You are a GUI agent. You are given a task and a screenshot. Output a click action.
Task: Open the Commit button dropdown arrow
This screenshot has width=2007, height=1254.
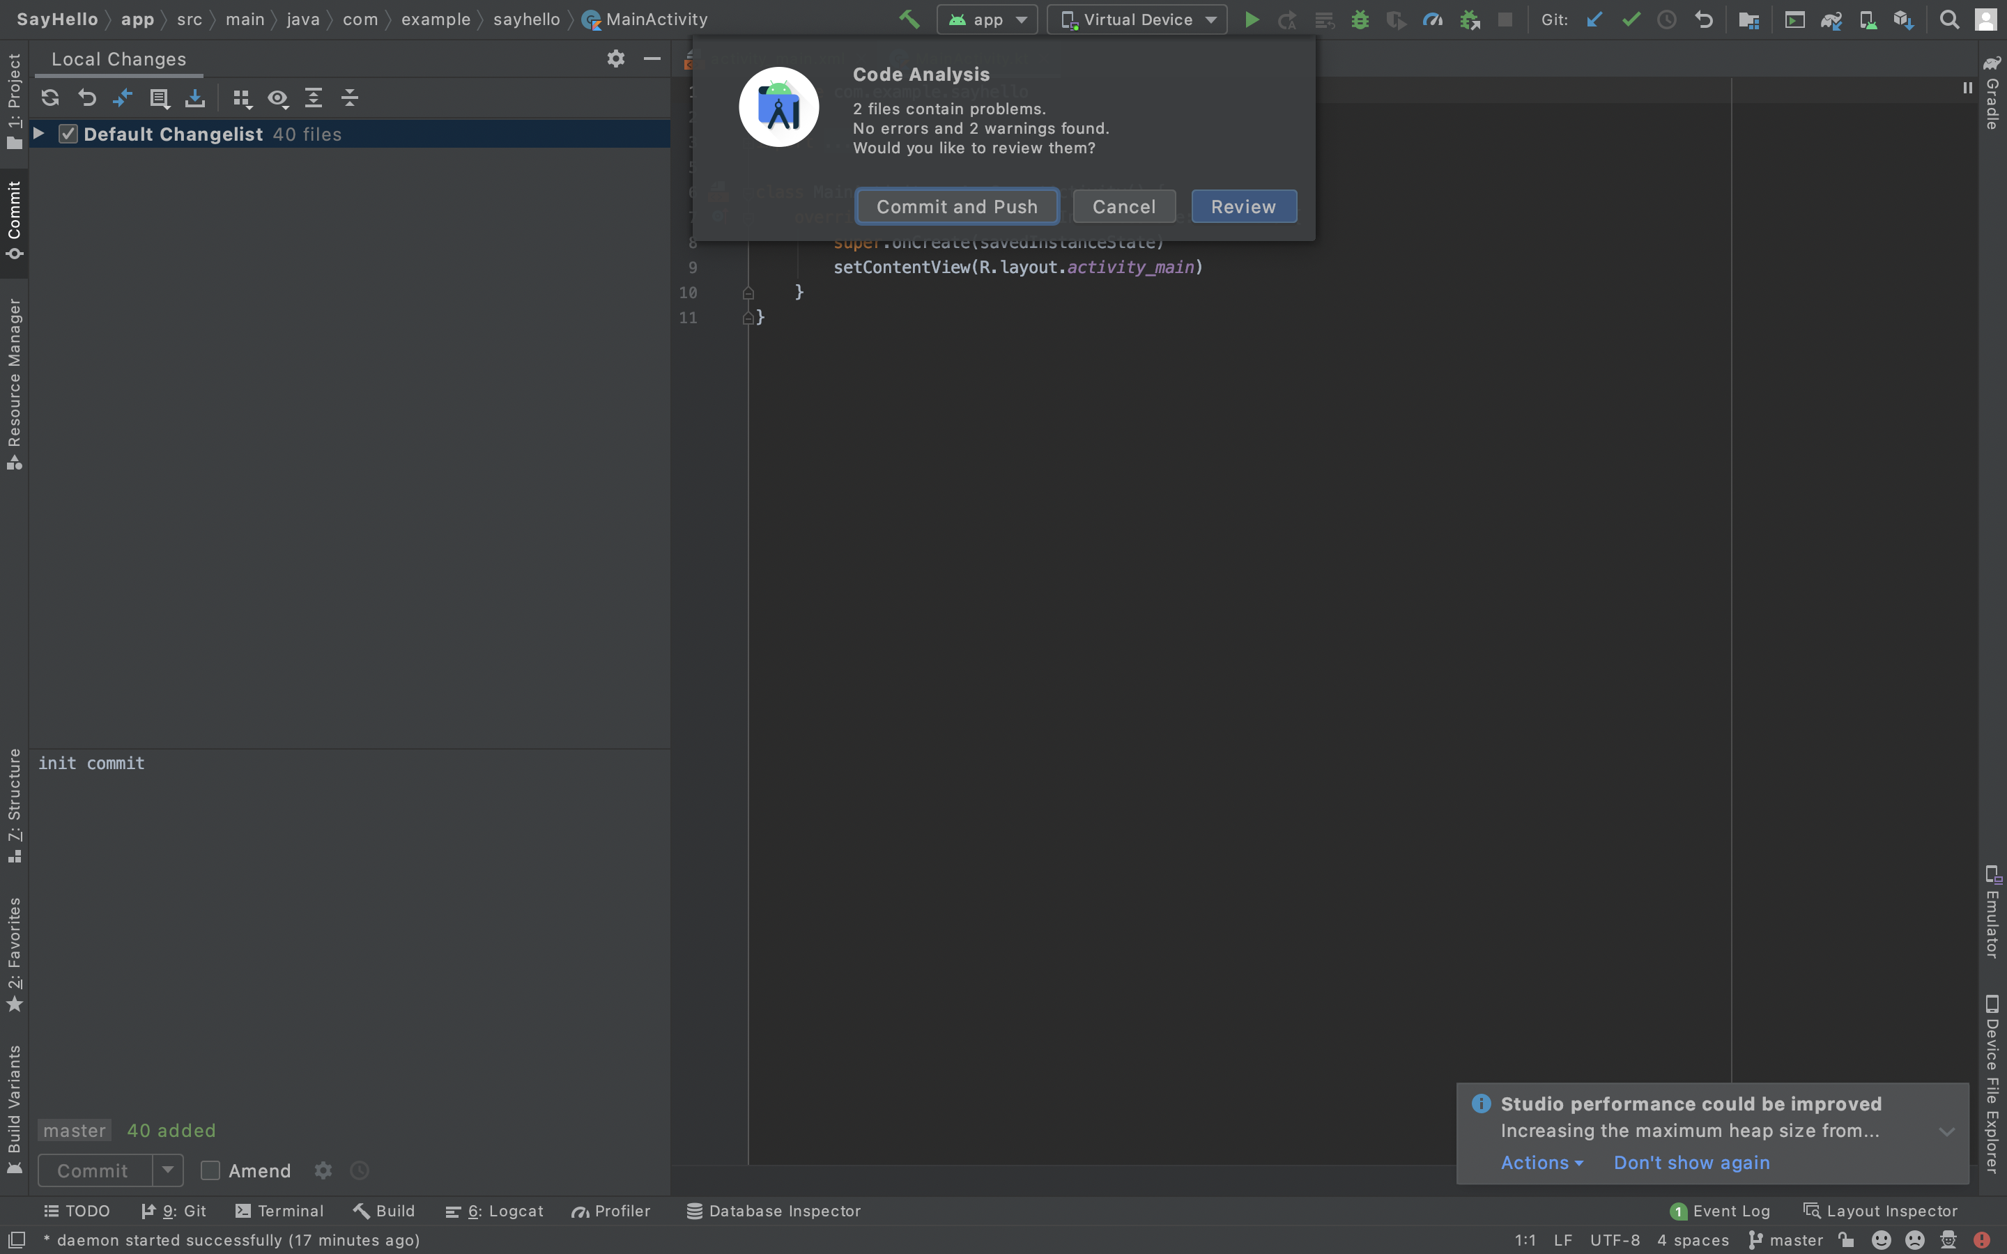pos(167,1170)
